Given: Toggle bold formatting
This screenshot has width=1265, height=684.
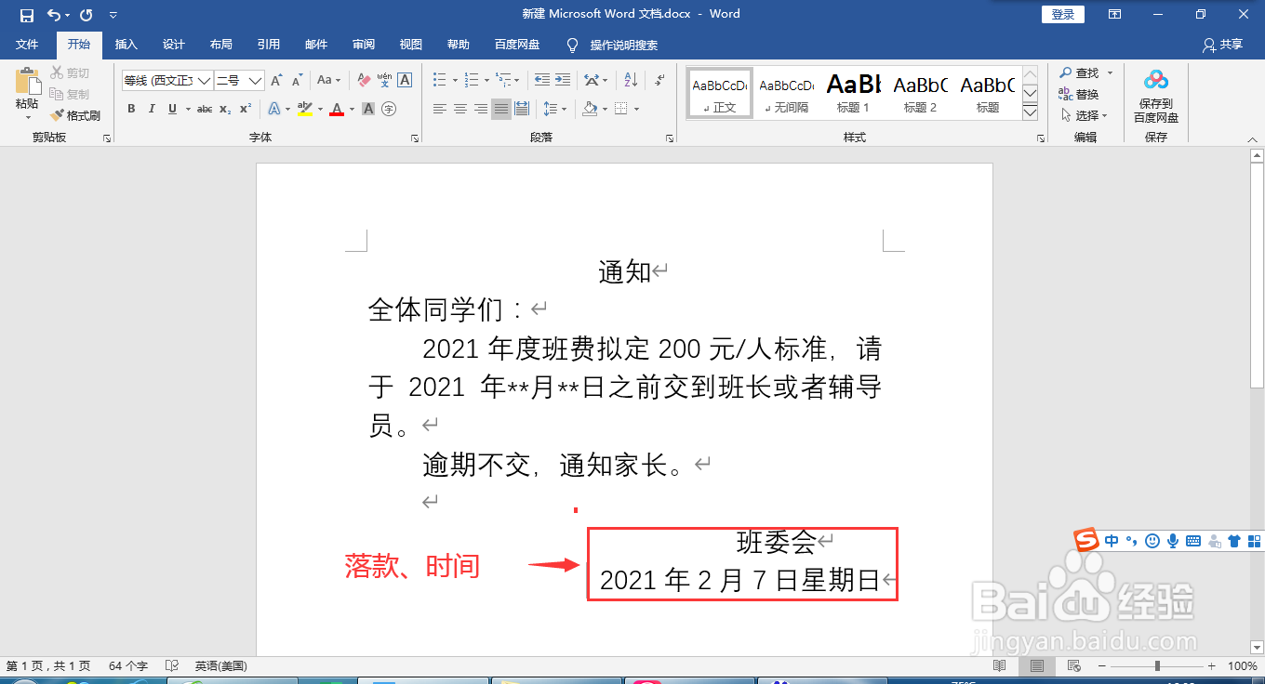Looking at the screenshot, I should [x=131, y=109].
